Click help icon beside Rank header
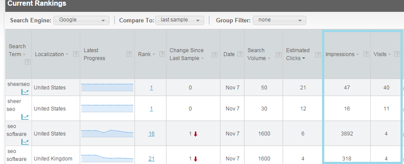 162,54
